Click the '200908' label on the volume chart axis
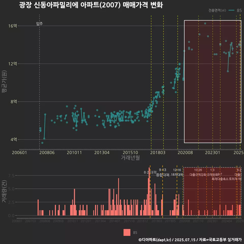244x244 pixels. click(x=58, y=221)
